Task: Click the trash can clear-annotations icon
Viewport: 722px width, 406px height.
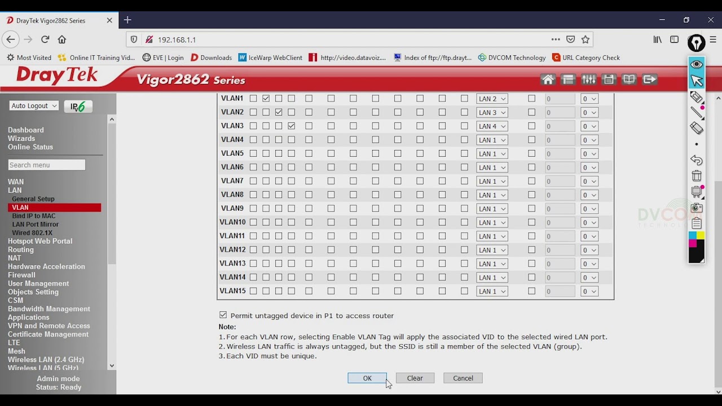Action: [x=697, y=176]
